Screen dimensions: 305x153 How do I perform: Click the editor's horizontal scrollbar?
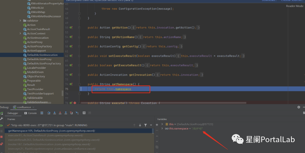pyautogui.click(x=164, y=103)
